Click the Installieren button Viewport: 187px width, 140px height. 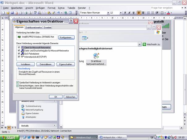tap(26, 64)
